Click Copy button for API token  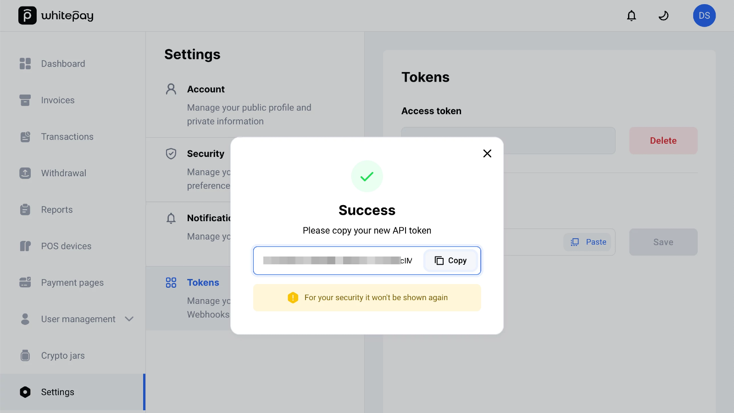pos(450,261)
